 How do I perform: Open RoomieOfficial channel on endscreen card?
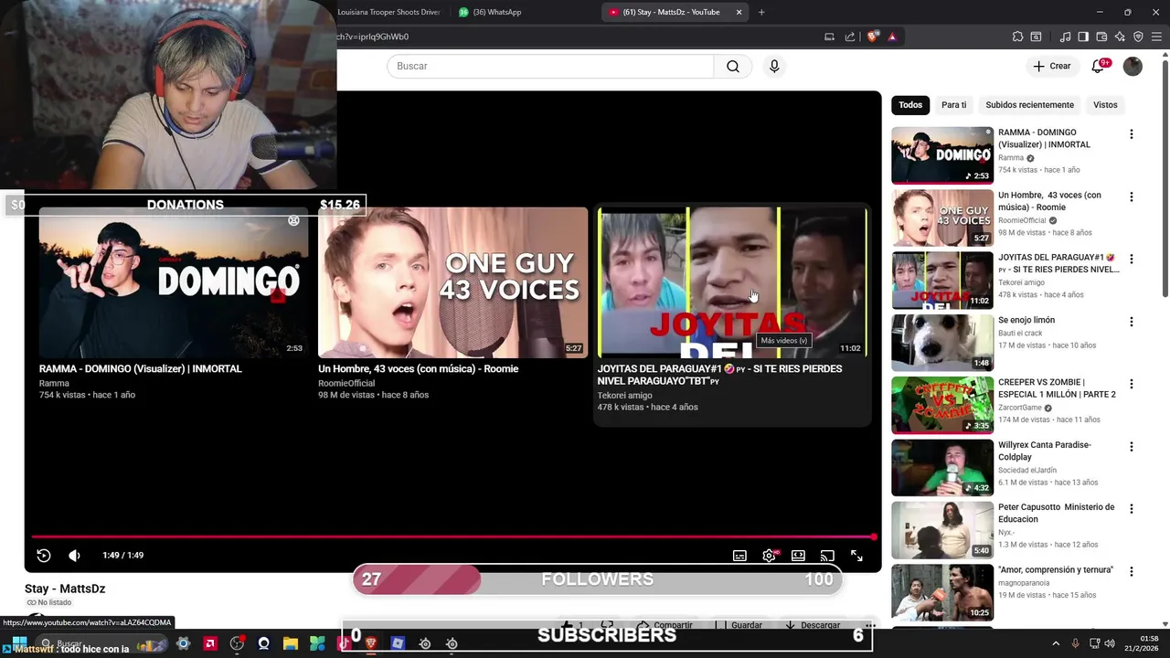[346, 384]
